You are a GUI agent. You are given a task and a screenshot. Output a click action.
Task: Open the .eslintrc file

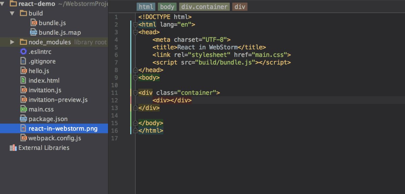click(40, 52)
